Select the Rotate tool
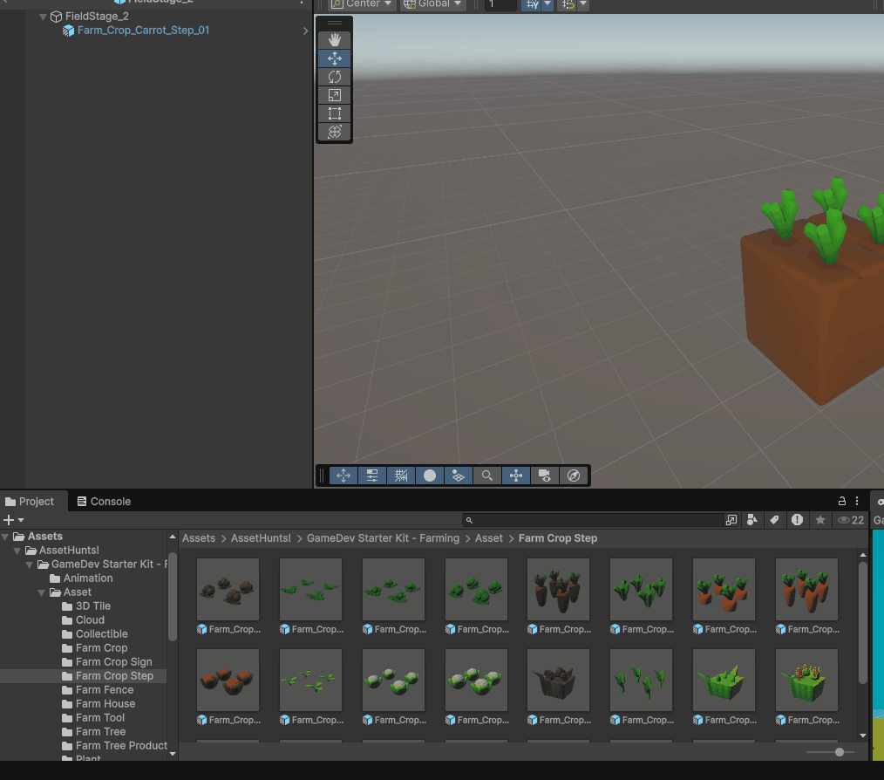 tap(335, 77)
